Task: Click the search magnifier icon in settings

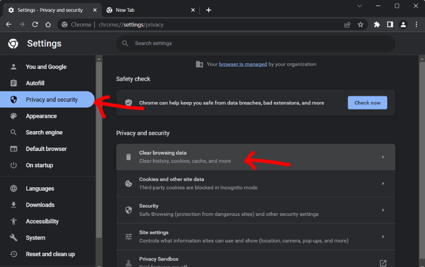Action: tap(125, 43)
